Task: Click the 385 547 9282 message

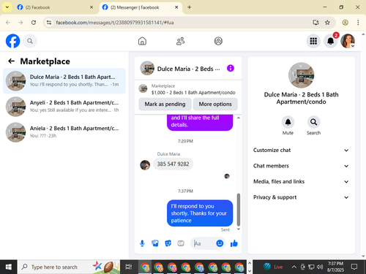Action: tap(173, 164)
